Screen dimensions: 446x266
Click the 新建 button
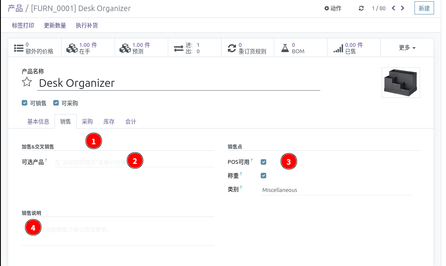424,8
